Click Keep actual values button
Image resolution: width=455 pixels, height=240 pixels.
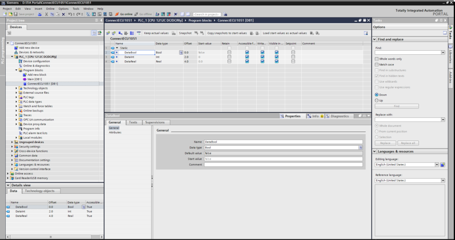(x=156, y=33)
